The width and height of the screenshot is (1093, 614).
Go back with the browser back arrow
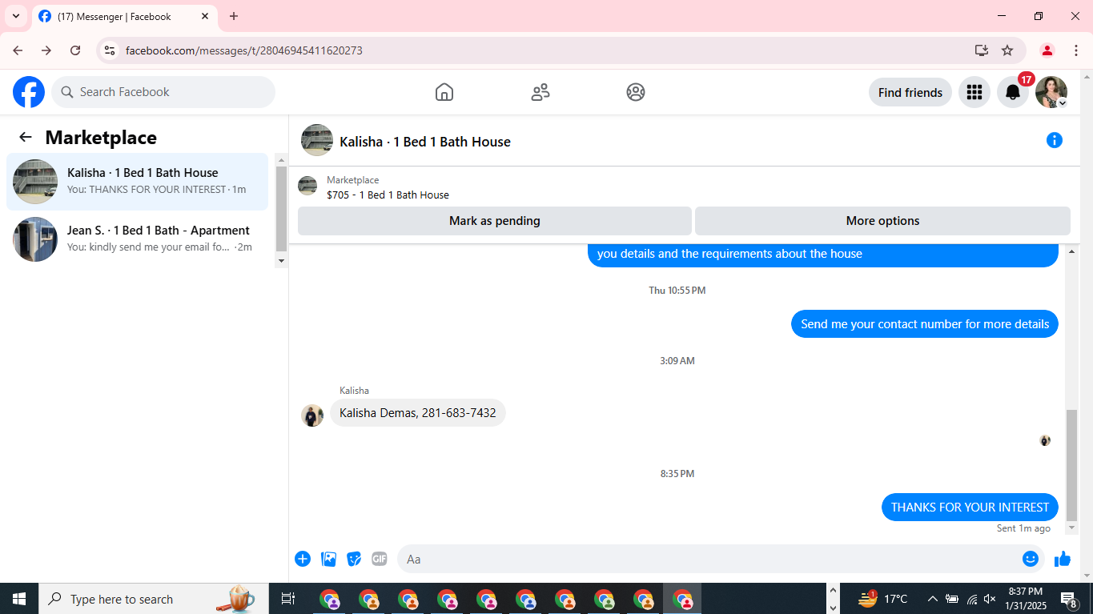pos(18,50)
